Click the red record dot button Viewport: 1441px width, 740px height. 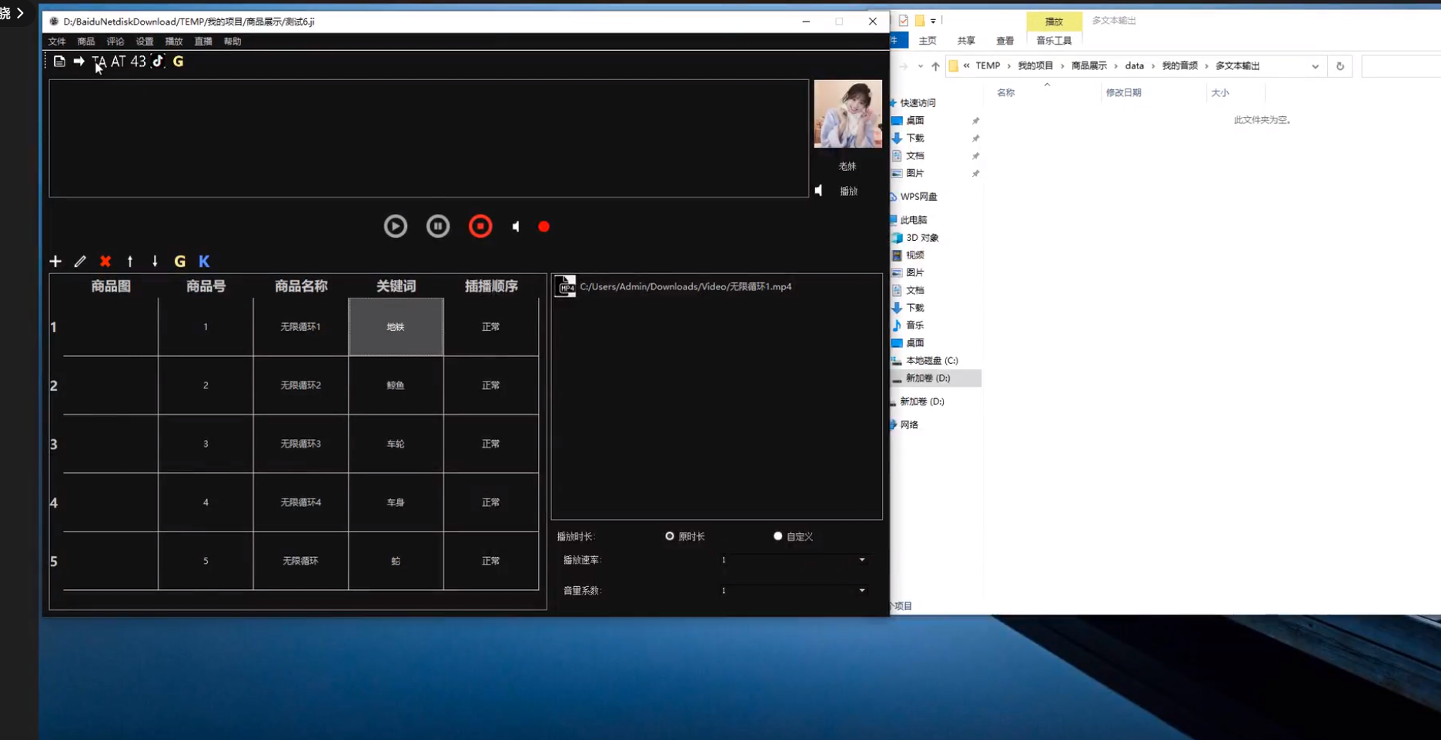pos(543,227)
